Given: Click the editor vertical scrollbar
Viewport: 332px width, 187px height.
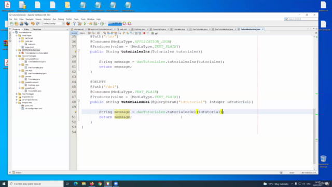Looking at the screenshot, I should 314,136.
